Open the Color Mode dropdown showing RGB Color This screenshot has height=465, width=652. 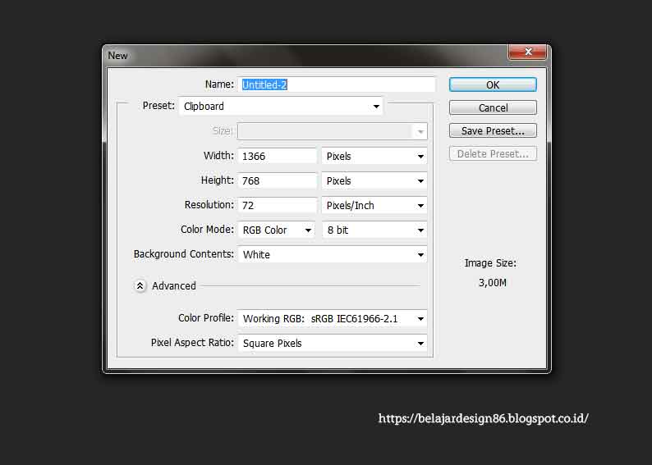point(276,230)
